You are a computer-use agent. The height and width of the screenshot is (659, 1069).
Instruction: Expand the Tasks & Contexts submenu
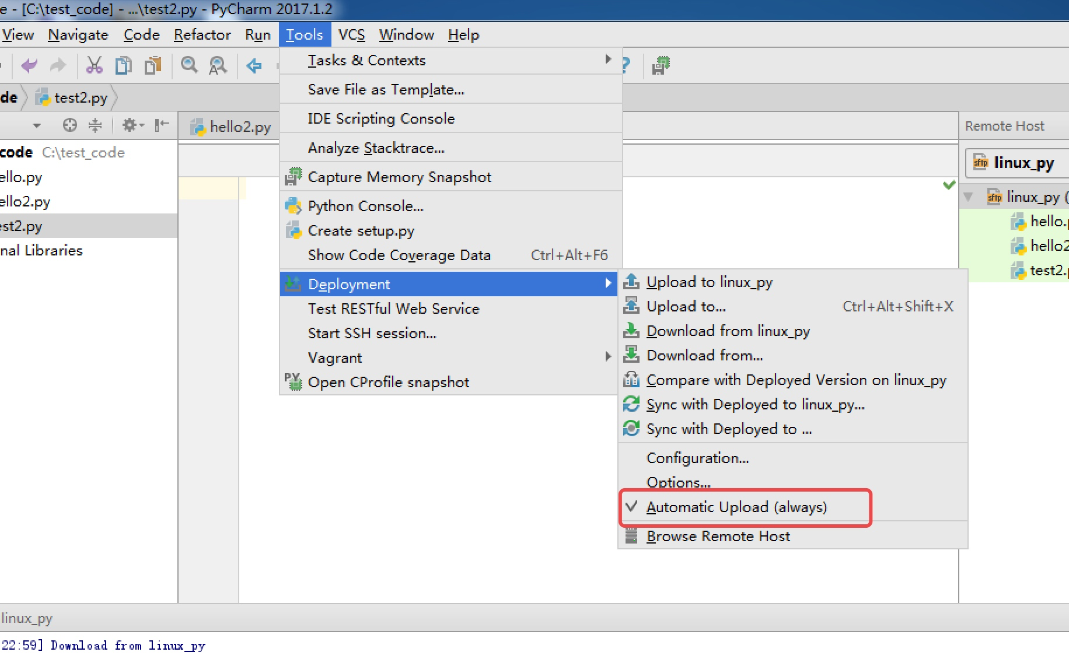[450, 60]
